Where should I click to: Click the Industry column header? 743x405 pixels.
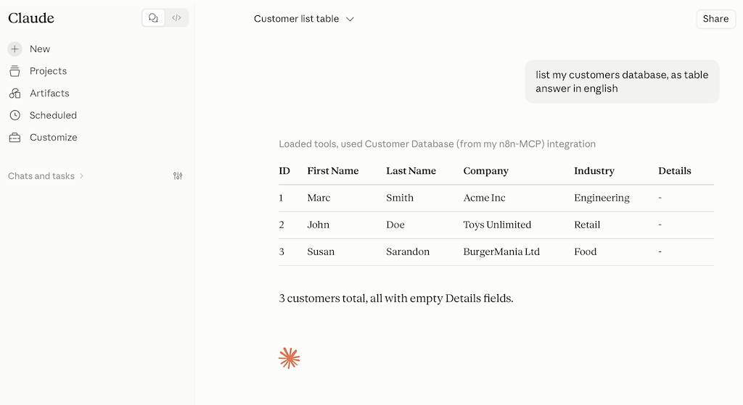click(x=594, y=171)
